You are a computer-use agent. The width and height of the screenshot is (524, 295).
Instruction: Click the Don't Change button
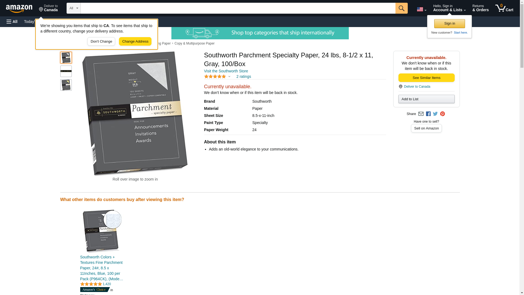click(x=101, y=42)
